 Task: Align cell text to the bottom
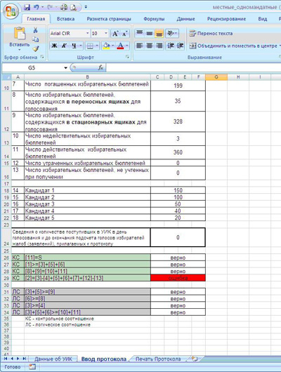tap(159, 33)
